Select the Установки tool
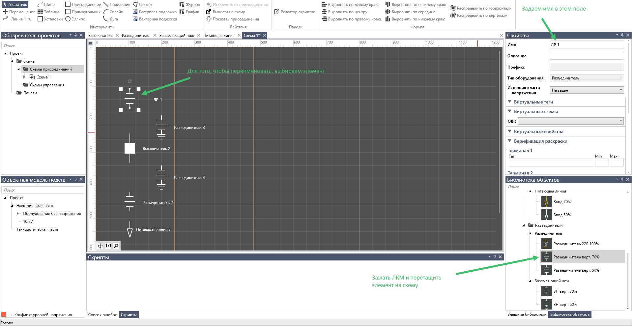 point(50,19)
